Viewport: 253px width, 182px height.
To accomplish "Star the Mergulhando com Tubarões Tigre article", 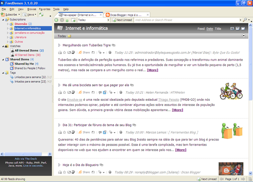I will pyautogui.click(x=64, y=52).
